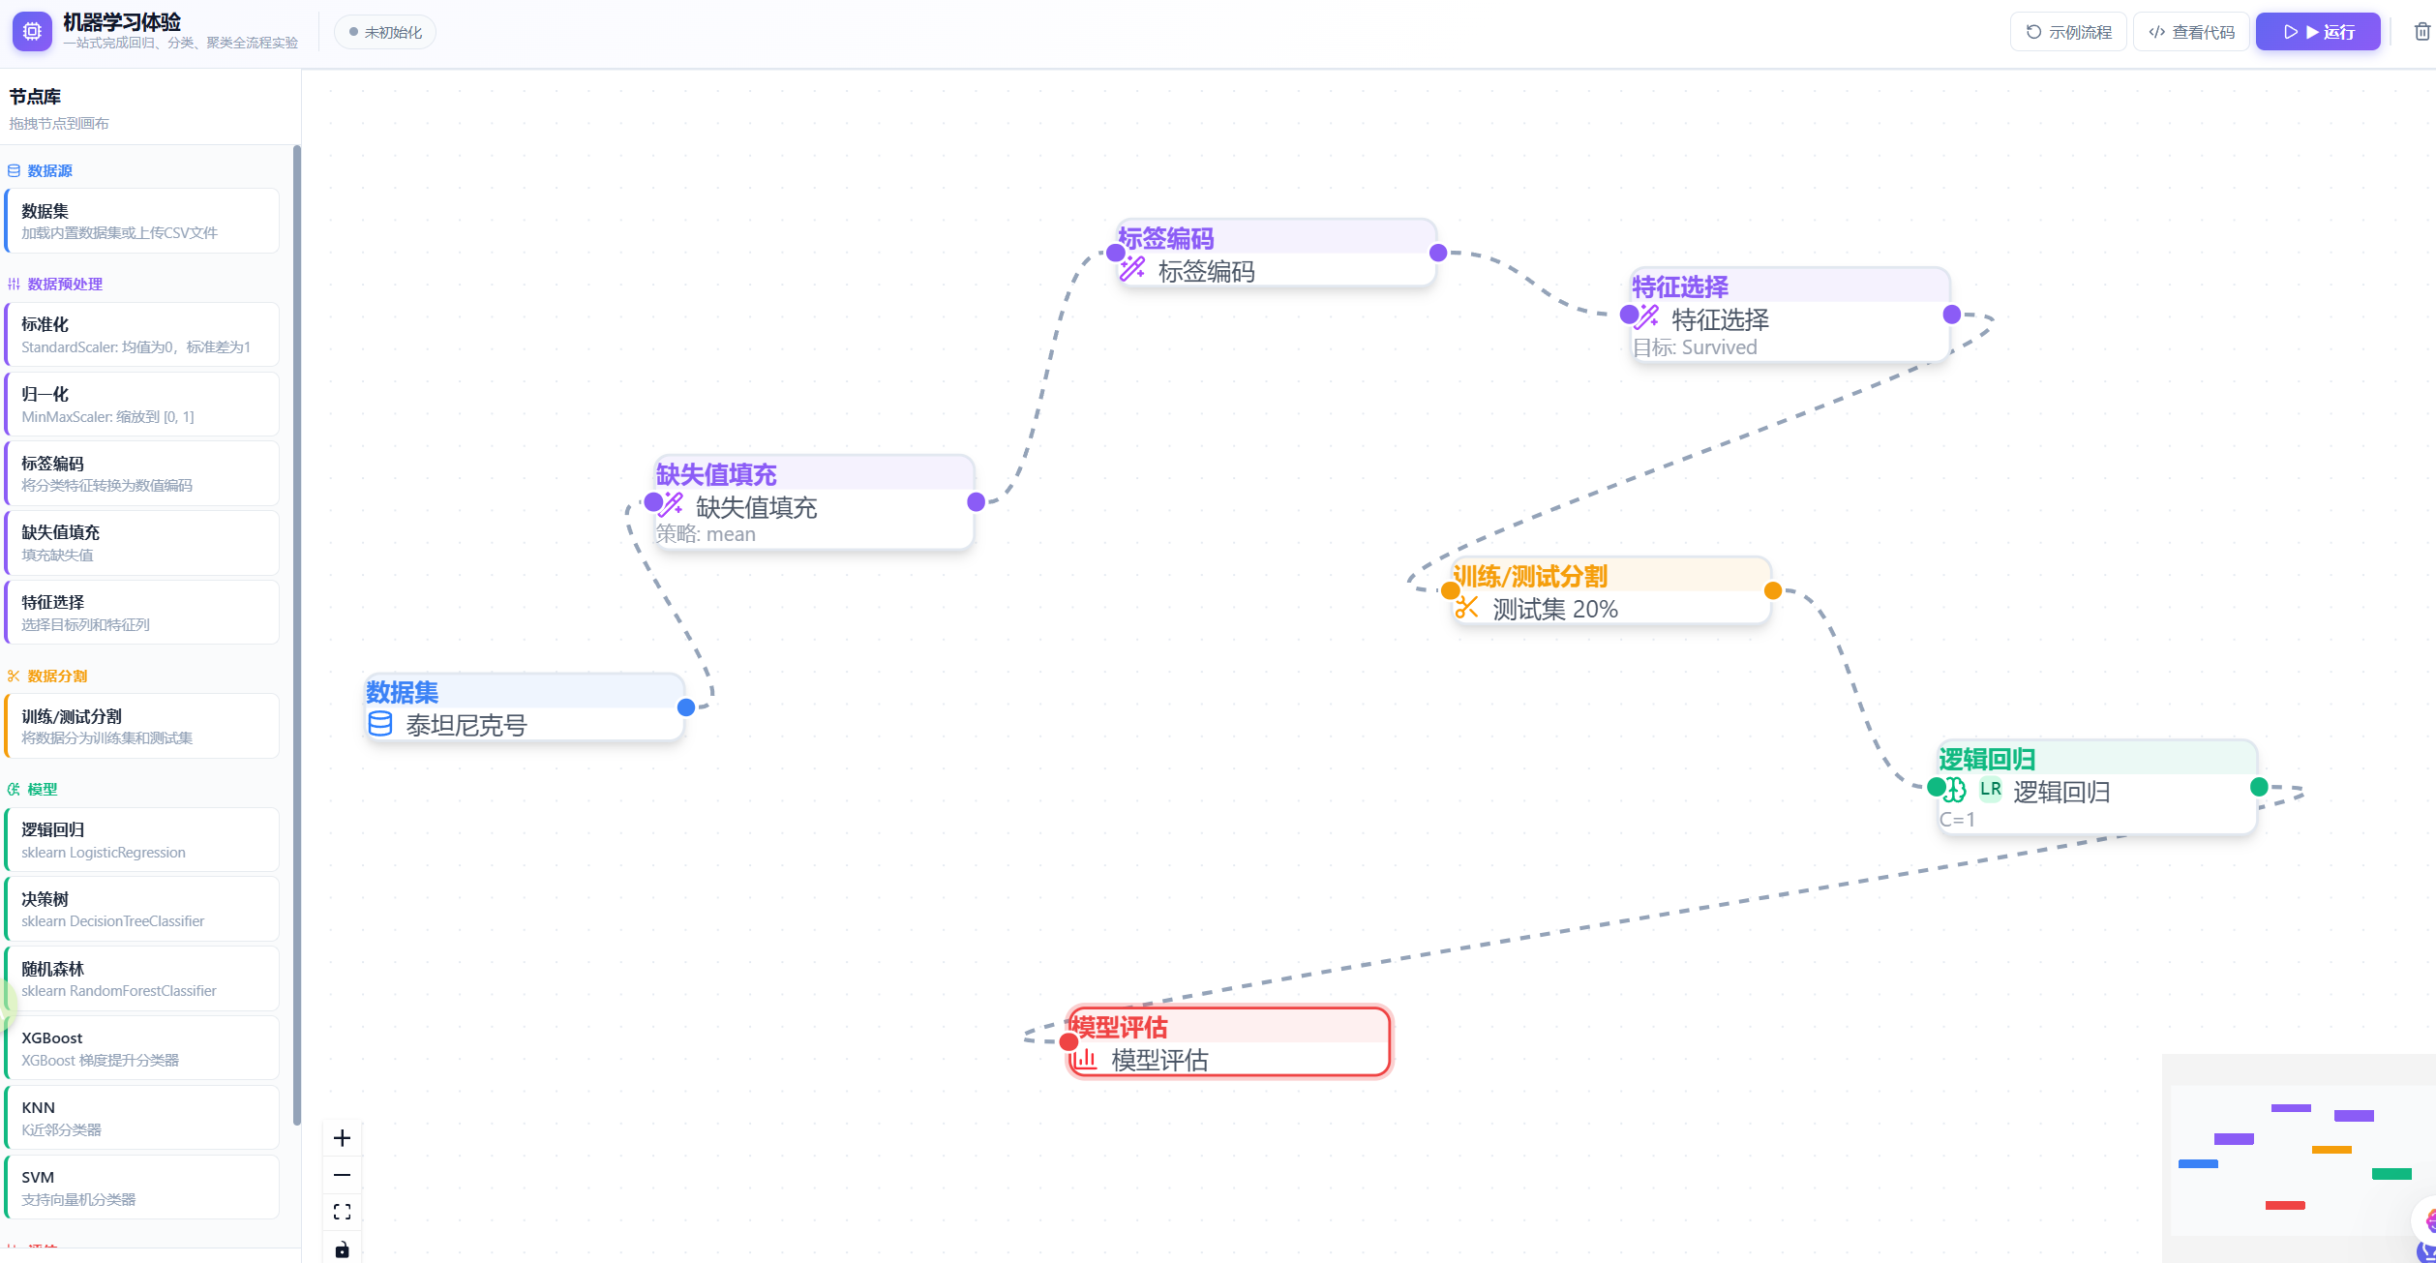Open 查看代码 code view
Screen dimensions: 2436x1263
pyautogui.click(x=2191, y=32)
